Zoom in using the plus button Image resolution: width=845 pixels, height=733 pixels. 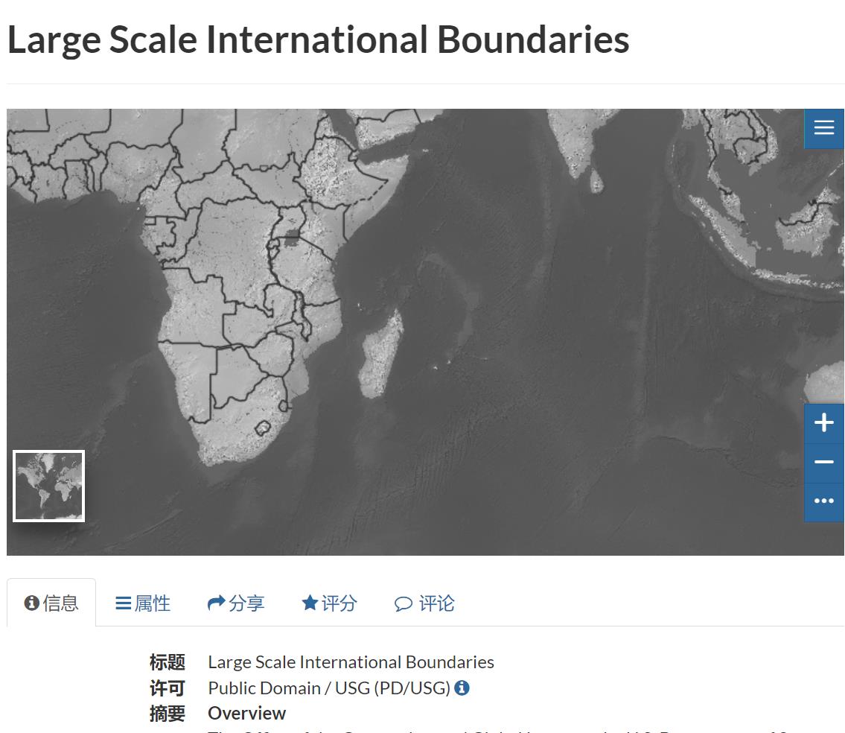pyautogui.click(x=823, y=423)
